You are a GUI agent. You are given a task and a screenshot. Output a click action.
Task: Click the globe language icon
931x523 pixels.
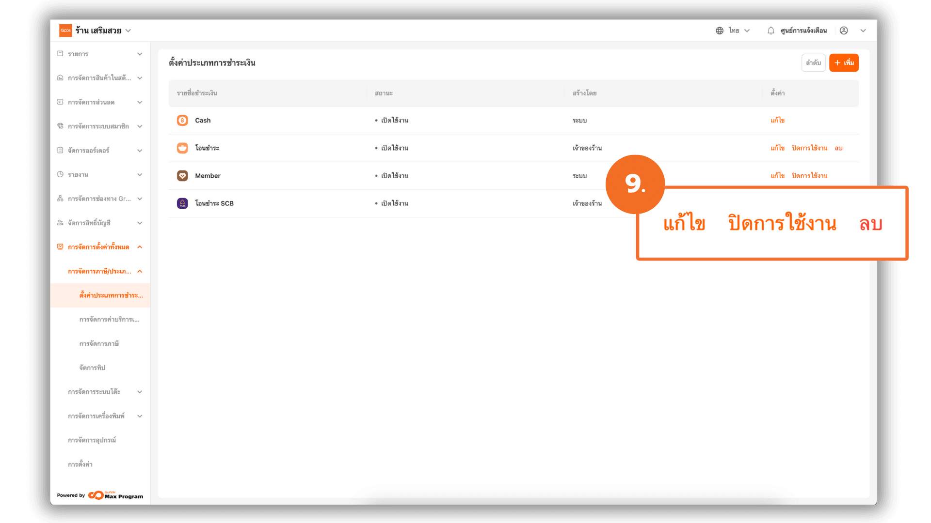pos(720,31)
